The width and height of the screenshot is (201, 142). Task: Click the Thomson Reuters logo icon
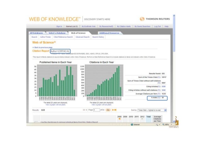(x=142, y=19)
